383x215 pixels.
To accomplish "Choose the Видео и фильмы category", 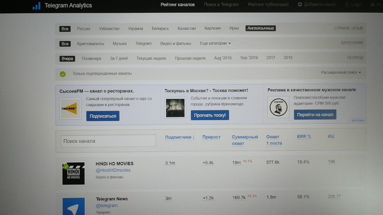I will click(176, 43).
